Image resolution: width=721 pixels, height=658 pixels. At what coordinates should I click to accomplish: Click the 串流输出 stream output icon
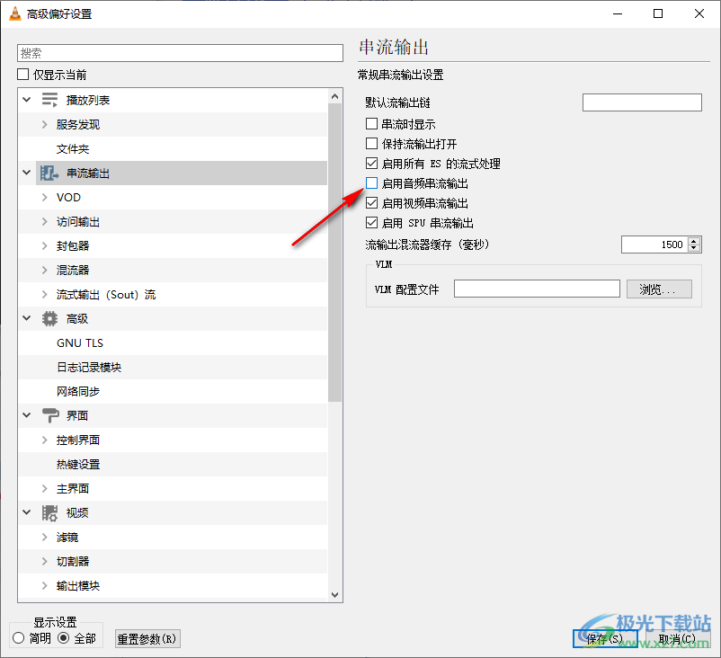(x=49, y=173)
